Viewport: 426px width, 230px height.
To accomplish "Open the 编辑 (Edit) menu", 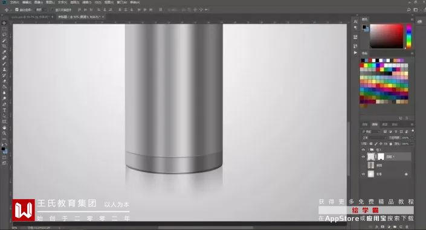I will [27, 2].
